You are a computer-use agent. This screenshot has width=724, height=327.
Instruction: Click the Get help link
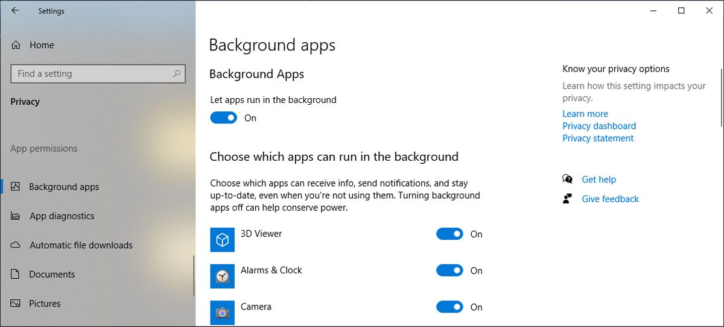point(599,179)
